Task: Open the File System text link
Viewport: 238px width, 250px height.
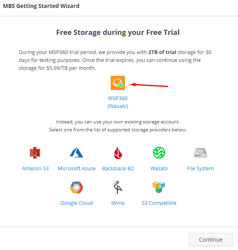Action: (200, 168)
